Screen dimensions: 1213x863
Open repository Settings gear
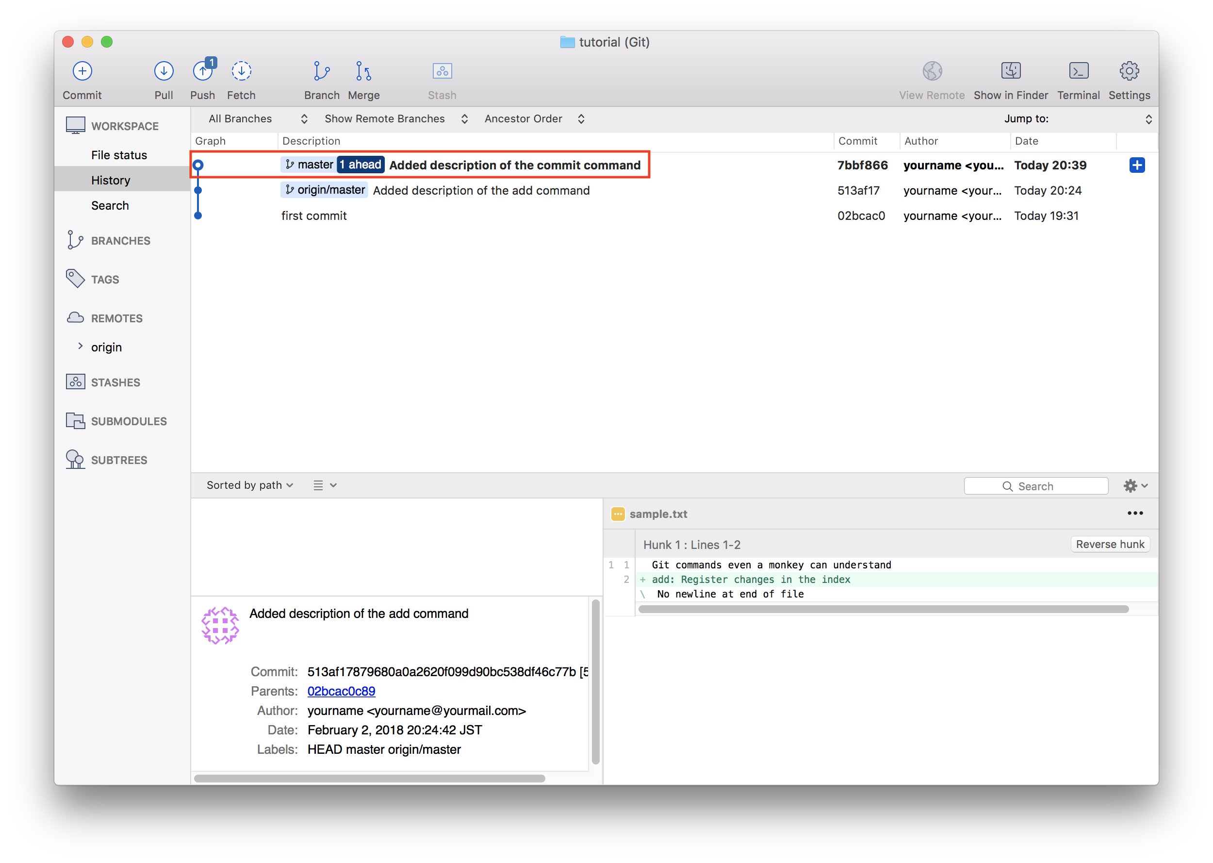tap(1129, 71)
